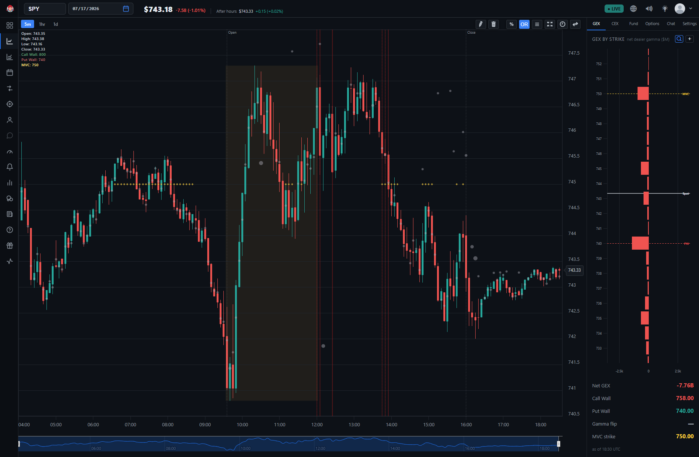Select the 1d timeframe
Viewport: 699px width, 457px height.
pos(55,24)
